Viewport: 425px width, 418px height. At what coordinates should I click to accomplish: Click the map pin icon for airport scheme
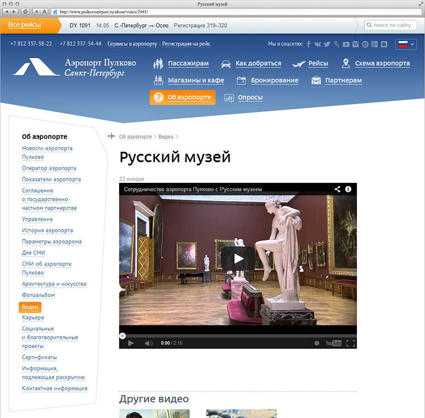click(346, 63)
